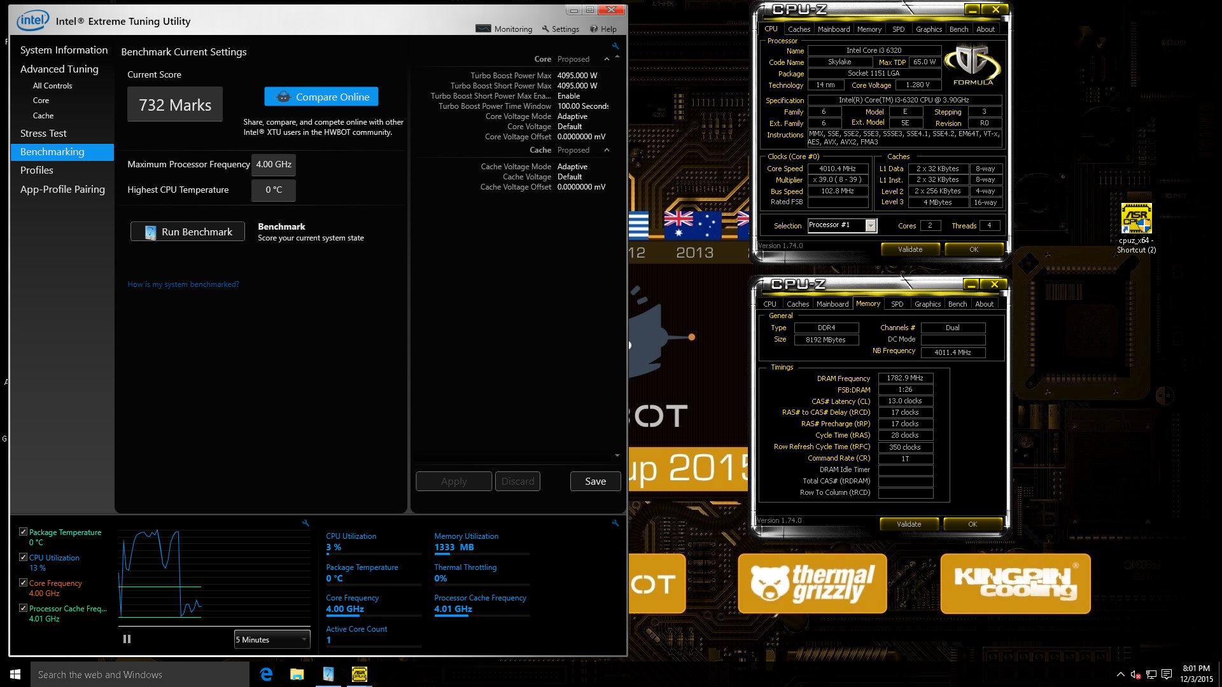Image resolution: width=1222 pixels, height=687 pixels.
Task: Open About tab in top CPU-Z
Action: (985, 29)
